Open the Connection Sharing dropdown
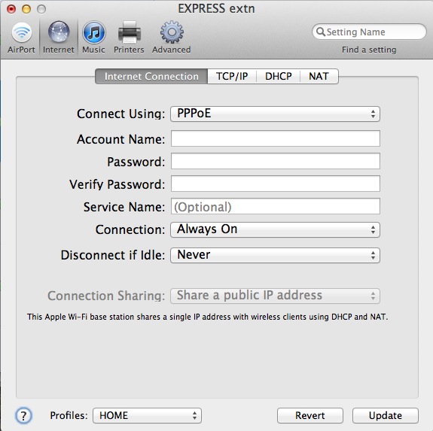The image size is (433, 431). point(275,296)
